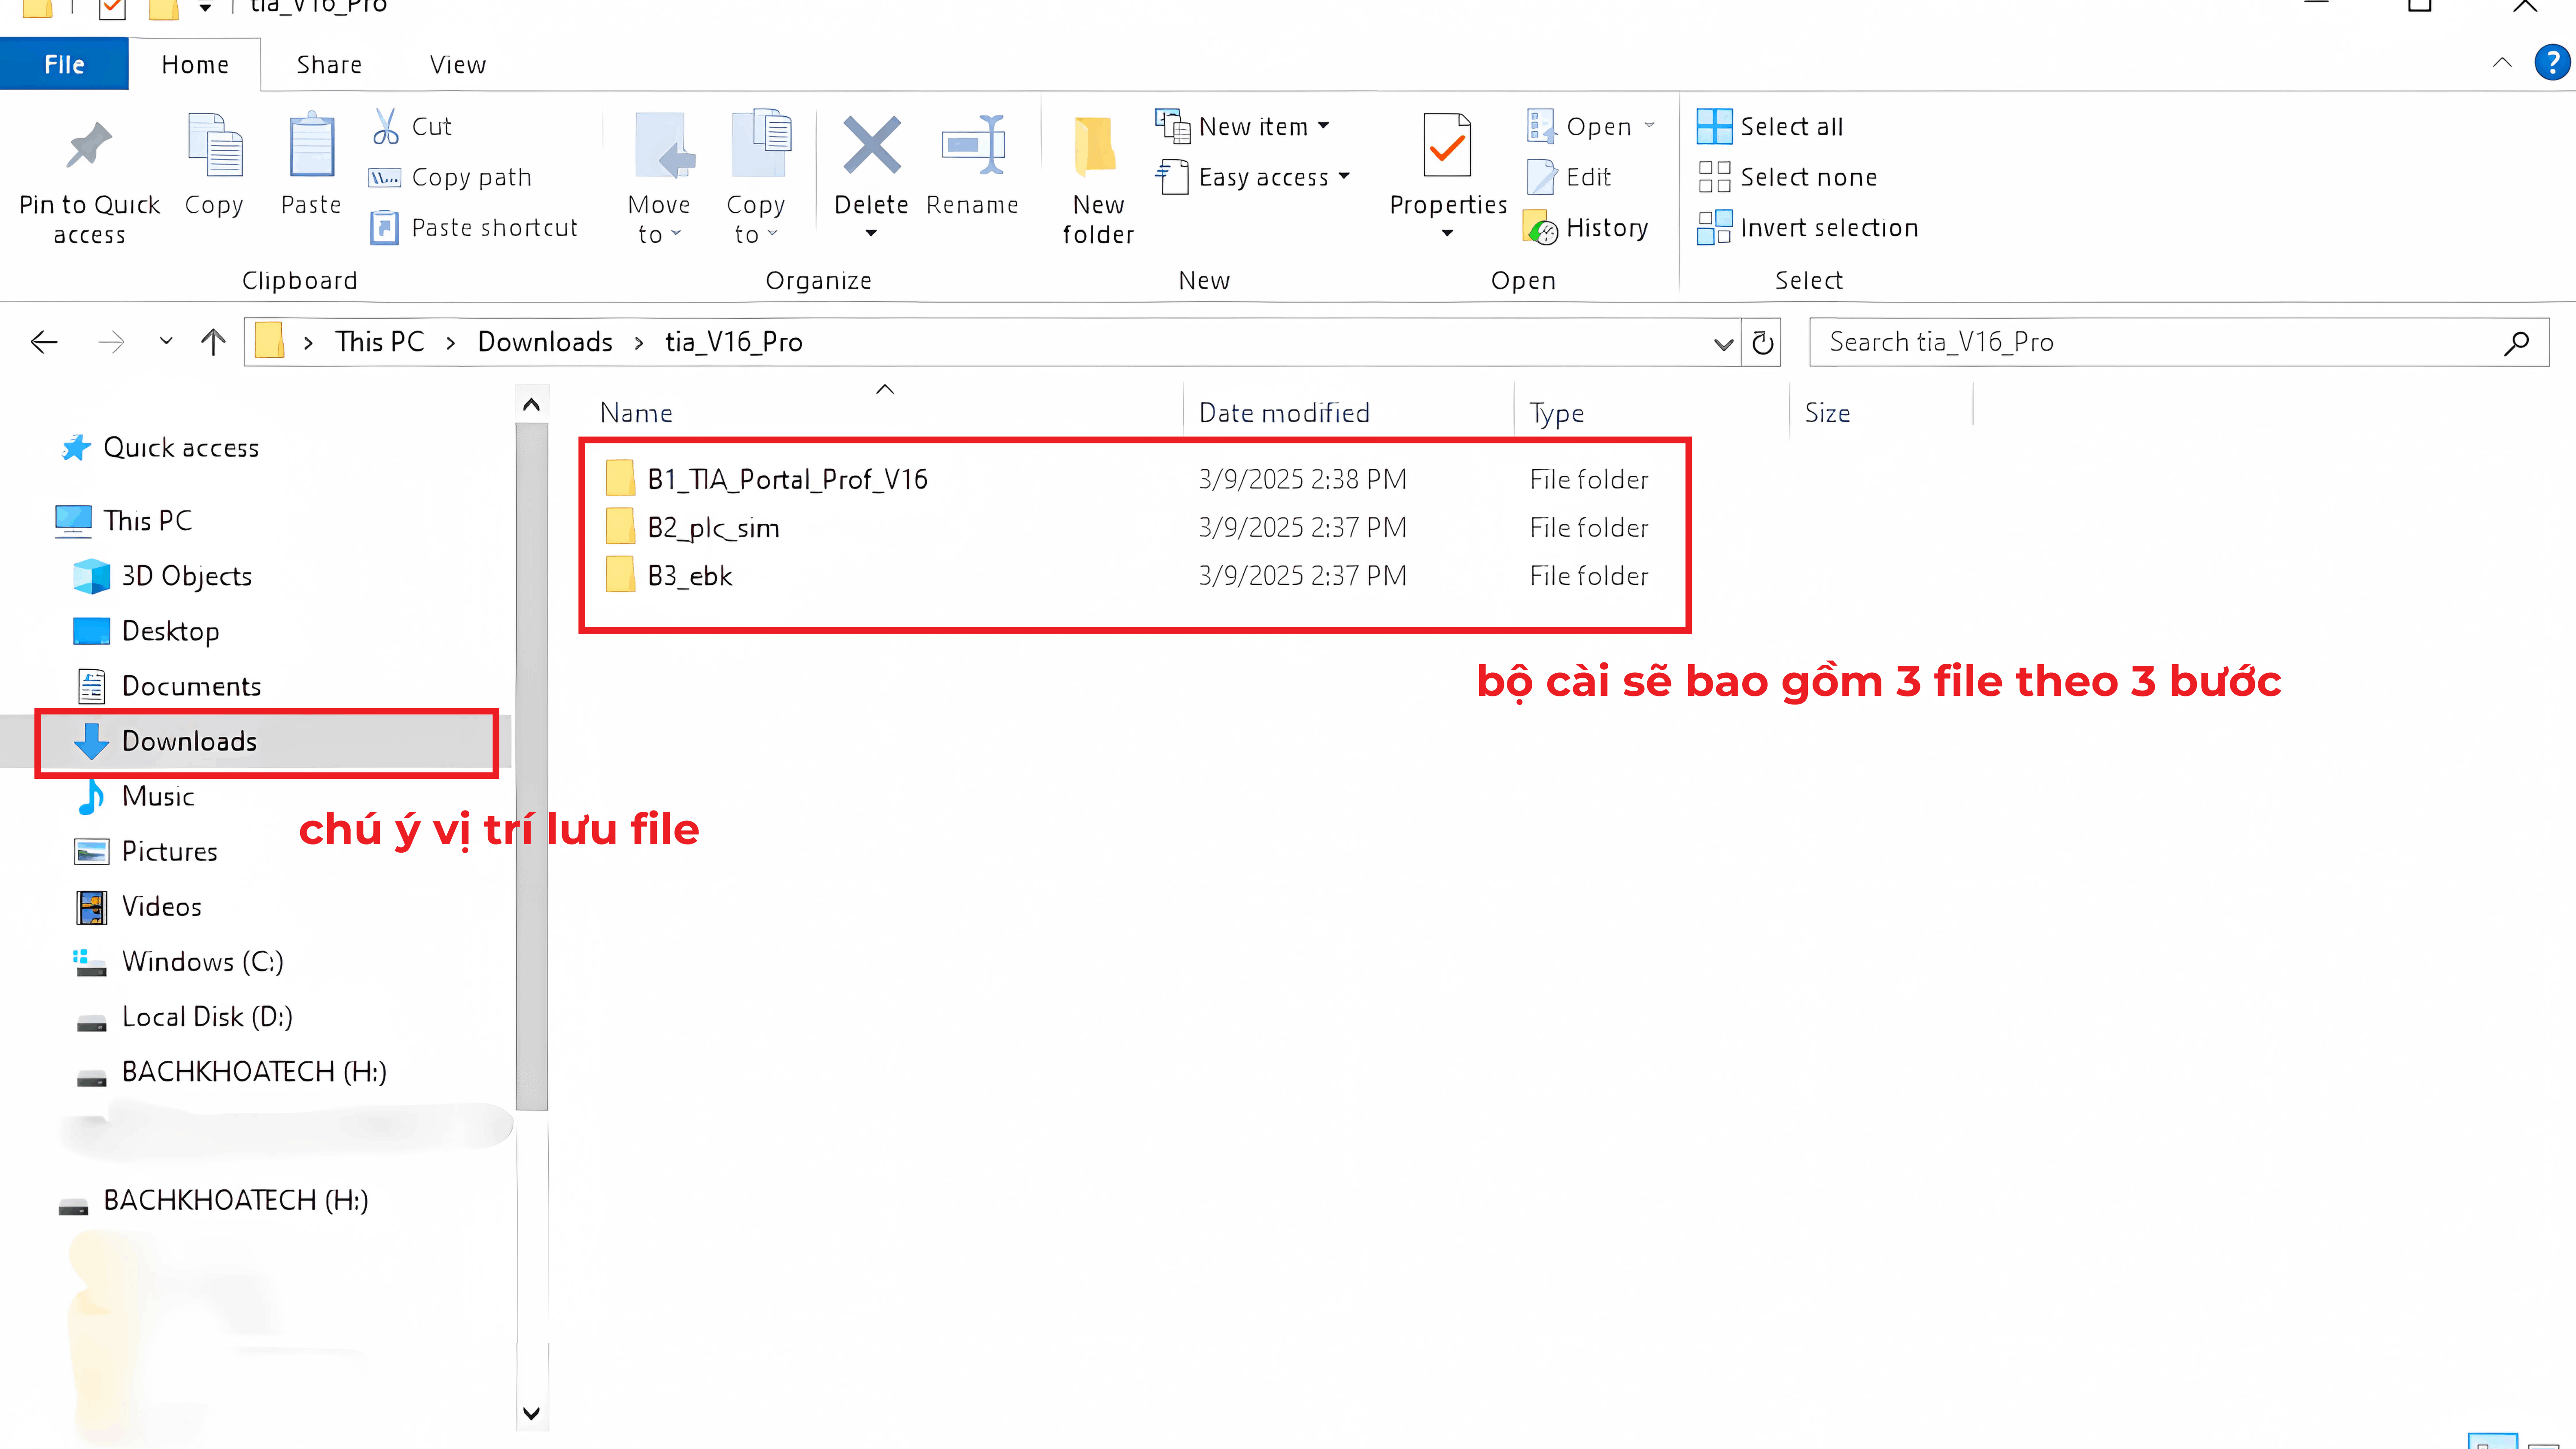Click This PC in the address bar

(x=380, y=342)
